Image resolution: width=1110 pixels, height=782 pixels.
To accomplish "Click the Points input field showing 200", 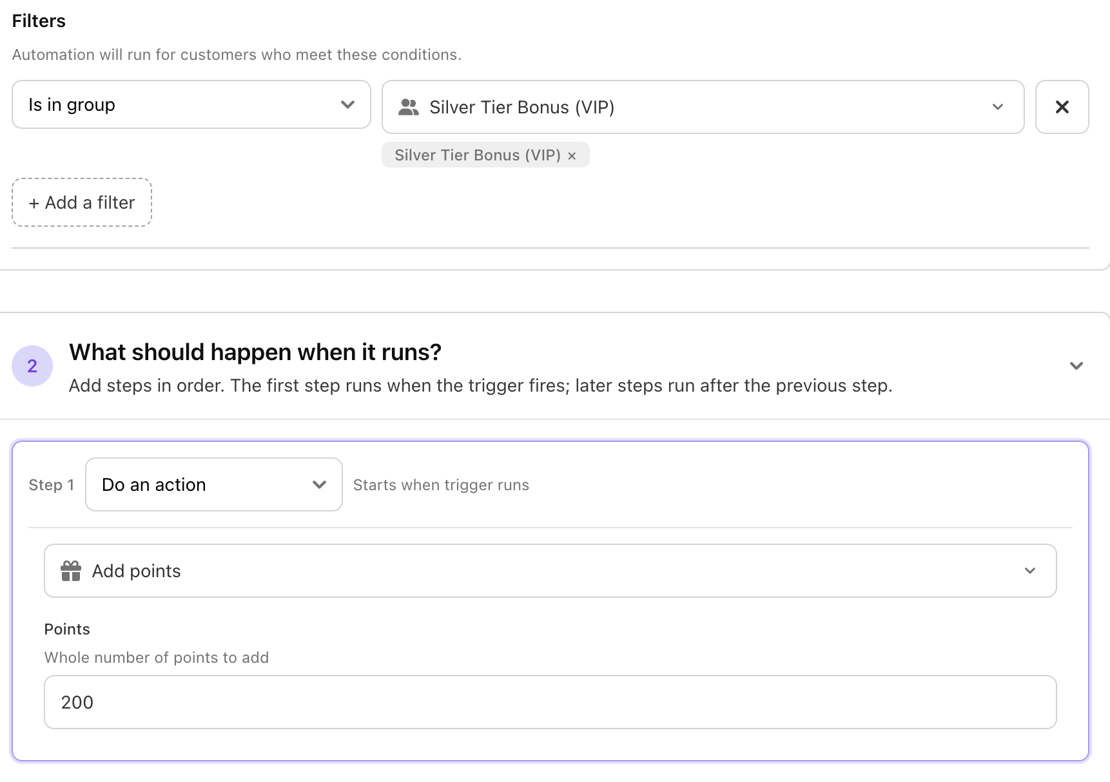I will pos(550,702).
